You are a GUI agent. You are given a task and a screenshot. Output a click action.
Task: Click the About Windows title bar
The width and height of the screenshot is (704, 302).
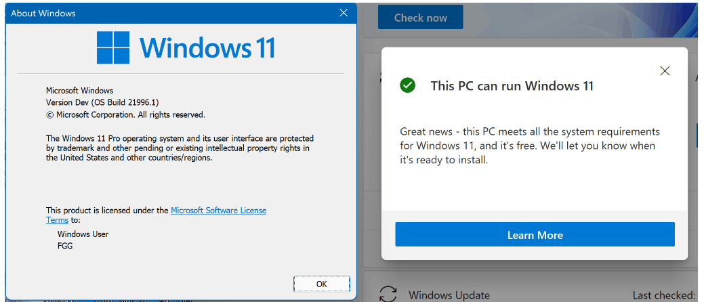point(171,13)
